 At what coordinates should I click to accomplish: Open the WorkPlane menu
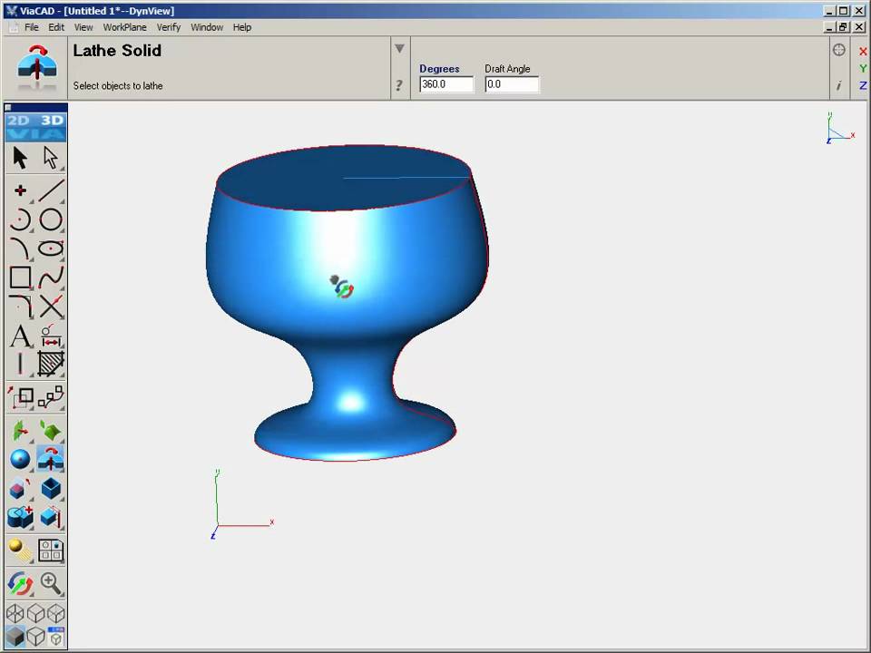tap(125, 27)
